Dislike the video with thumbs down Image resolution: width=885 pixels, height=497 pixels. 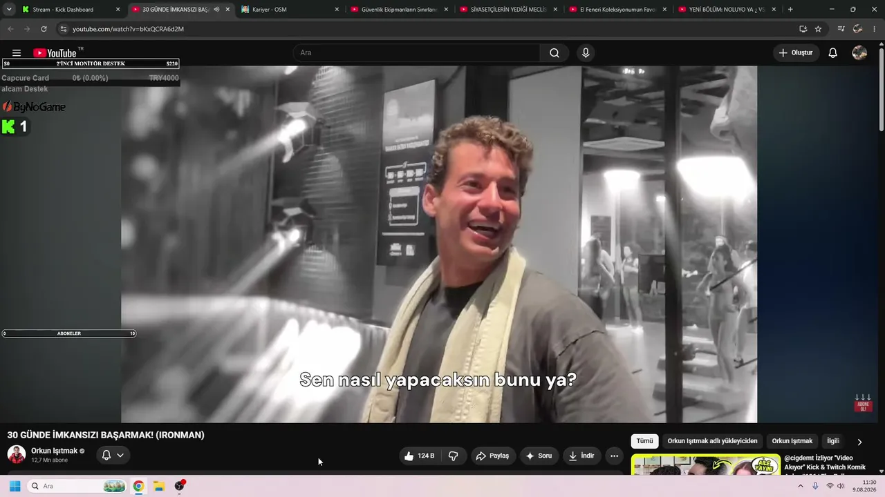point(454,456)
